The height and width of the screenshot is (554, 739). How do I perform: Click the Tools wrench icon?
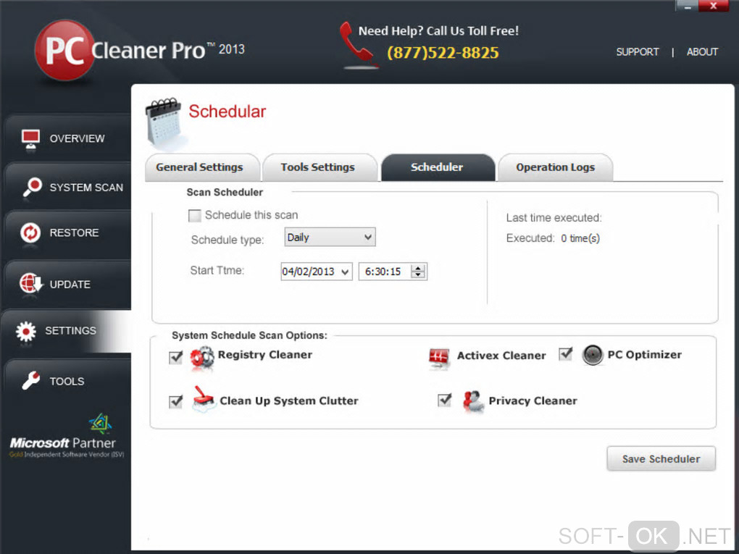click(31, 381)
